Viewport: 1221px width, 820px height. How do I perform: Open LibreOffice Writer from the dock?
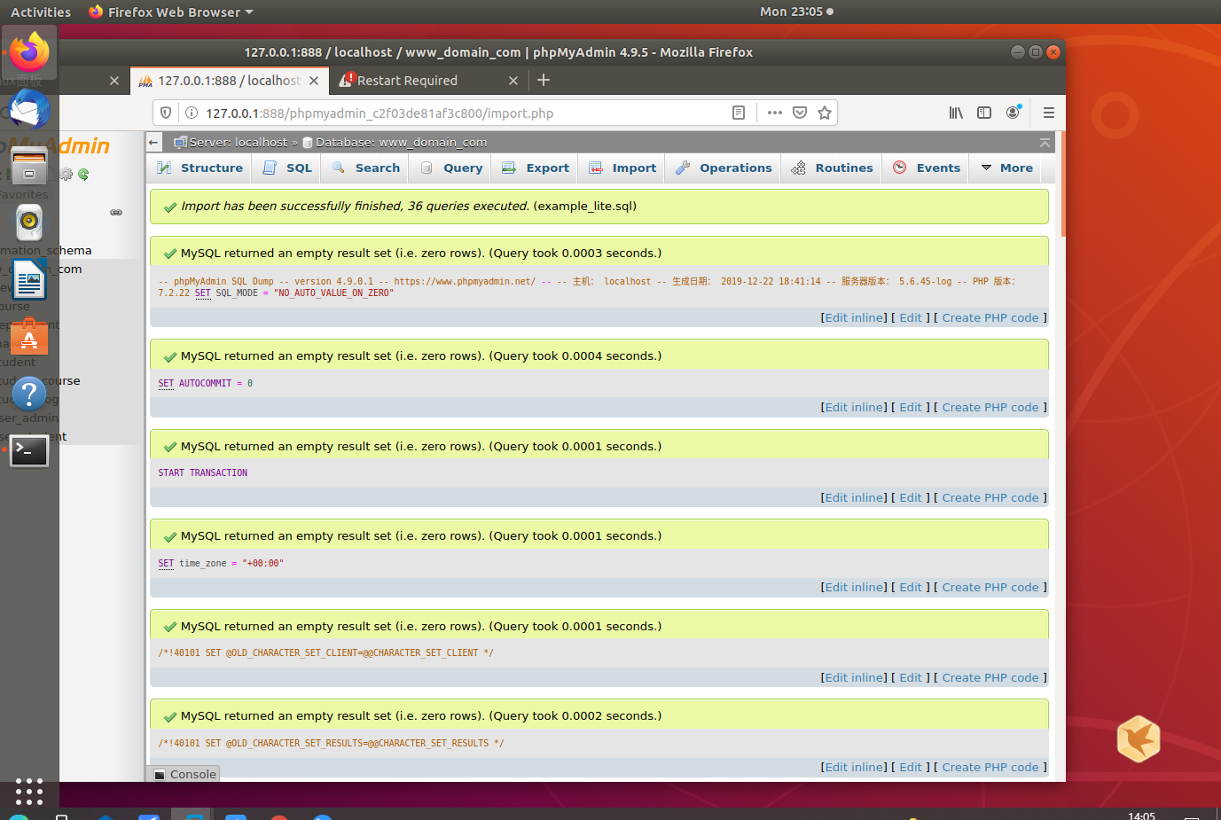click(29, 280)
